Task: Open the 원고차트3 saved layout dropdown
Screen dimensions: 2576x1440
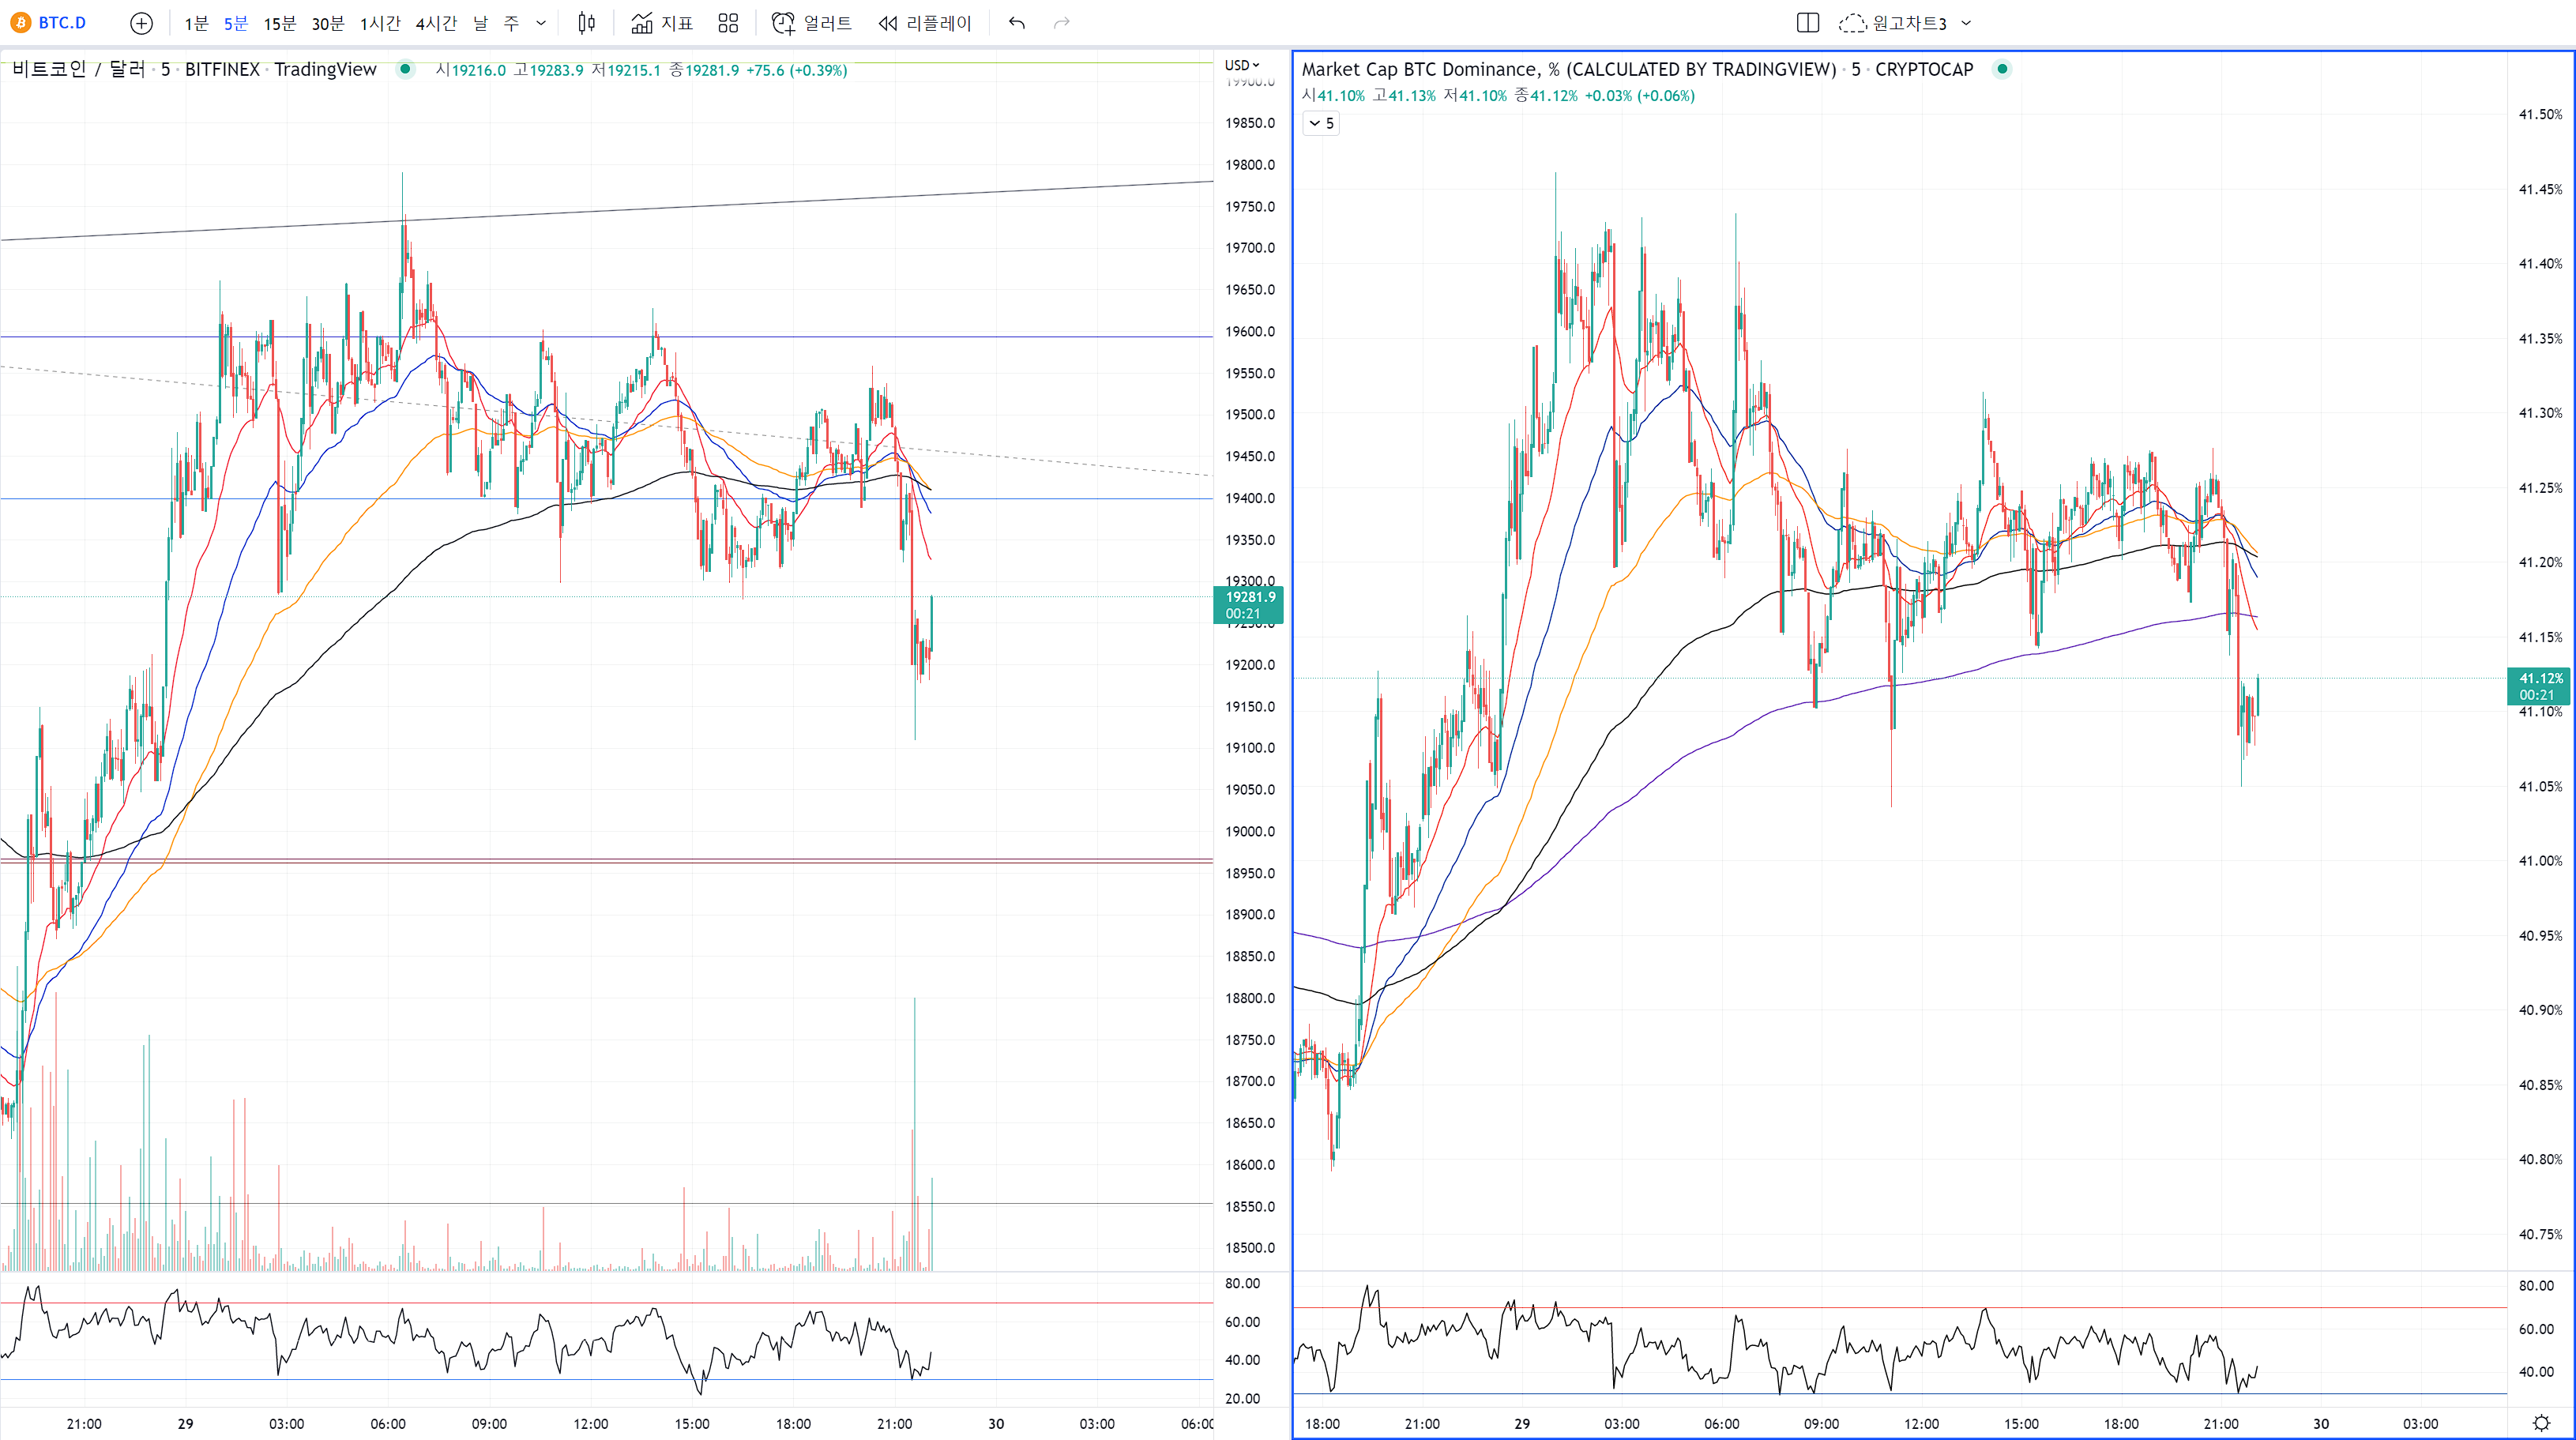Action: point(1966,23)
